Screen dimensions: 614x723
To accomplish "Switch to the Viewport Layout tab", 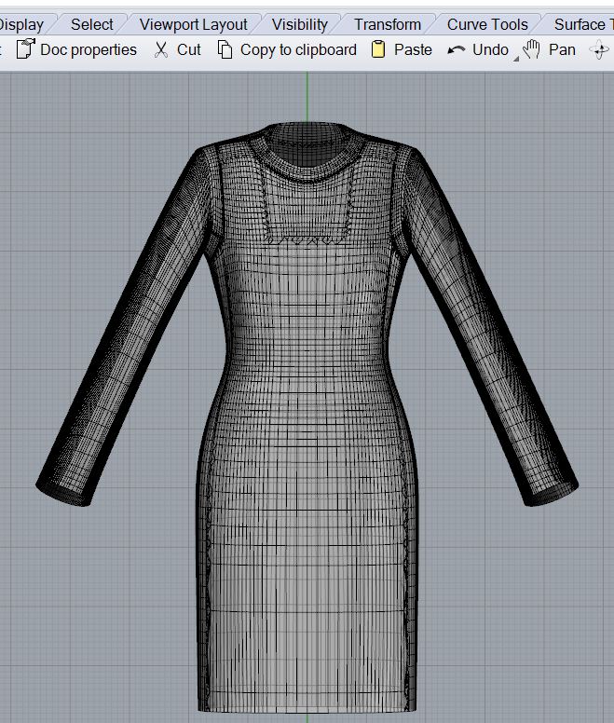I will click(193, 24).
